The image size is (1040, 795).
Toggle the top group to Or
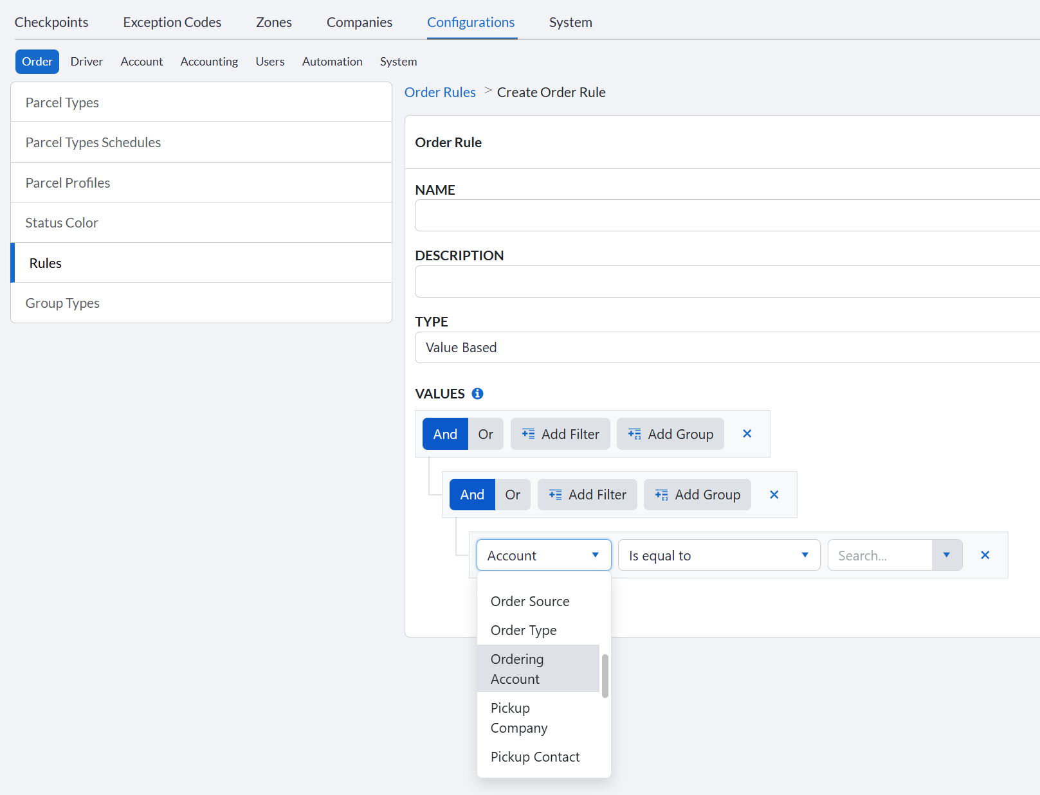[486, 434]
